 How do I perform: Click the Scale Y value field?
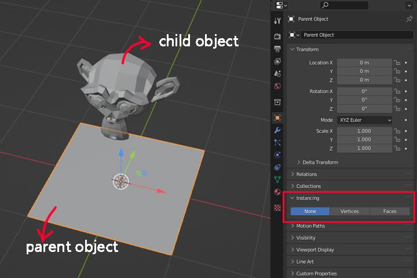pyautogui.click(x=365, y=140)
